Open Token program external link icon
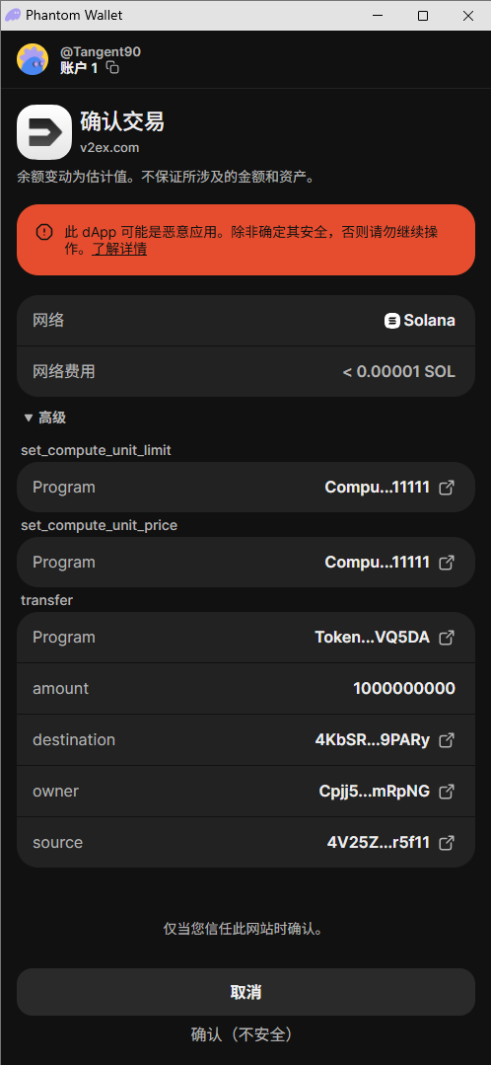Viewport: 491px width, 1065px height. [x=447, y=637]
